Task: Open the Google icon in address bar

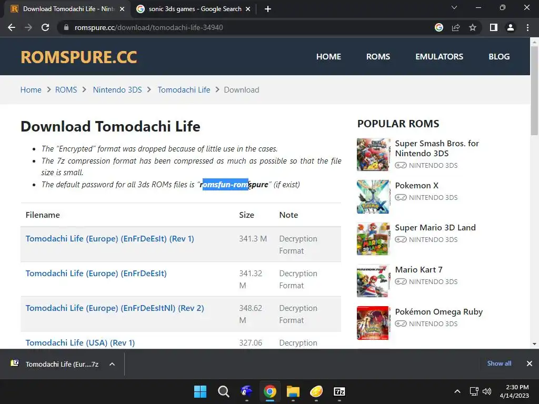Action: click(x=439, y=27)
